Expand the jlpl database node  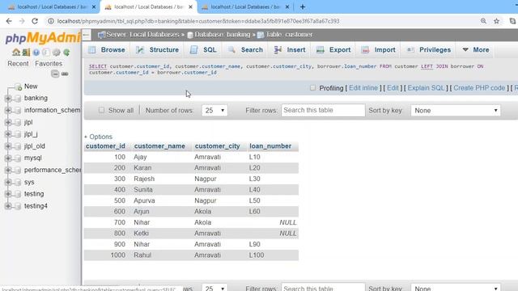tap(8, 122)
